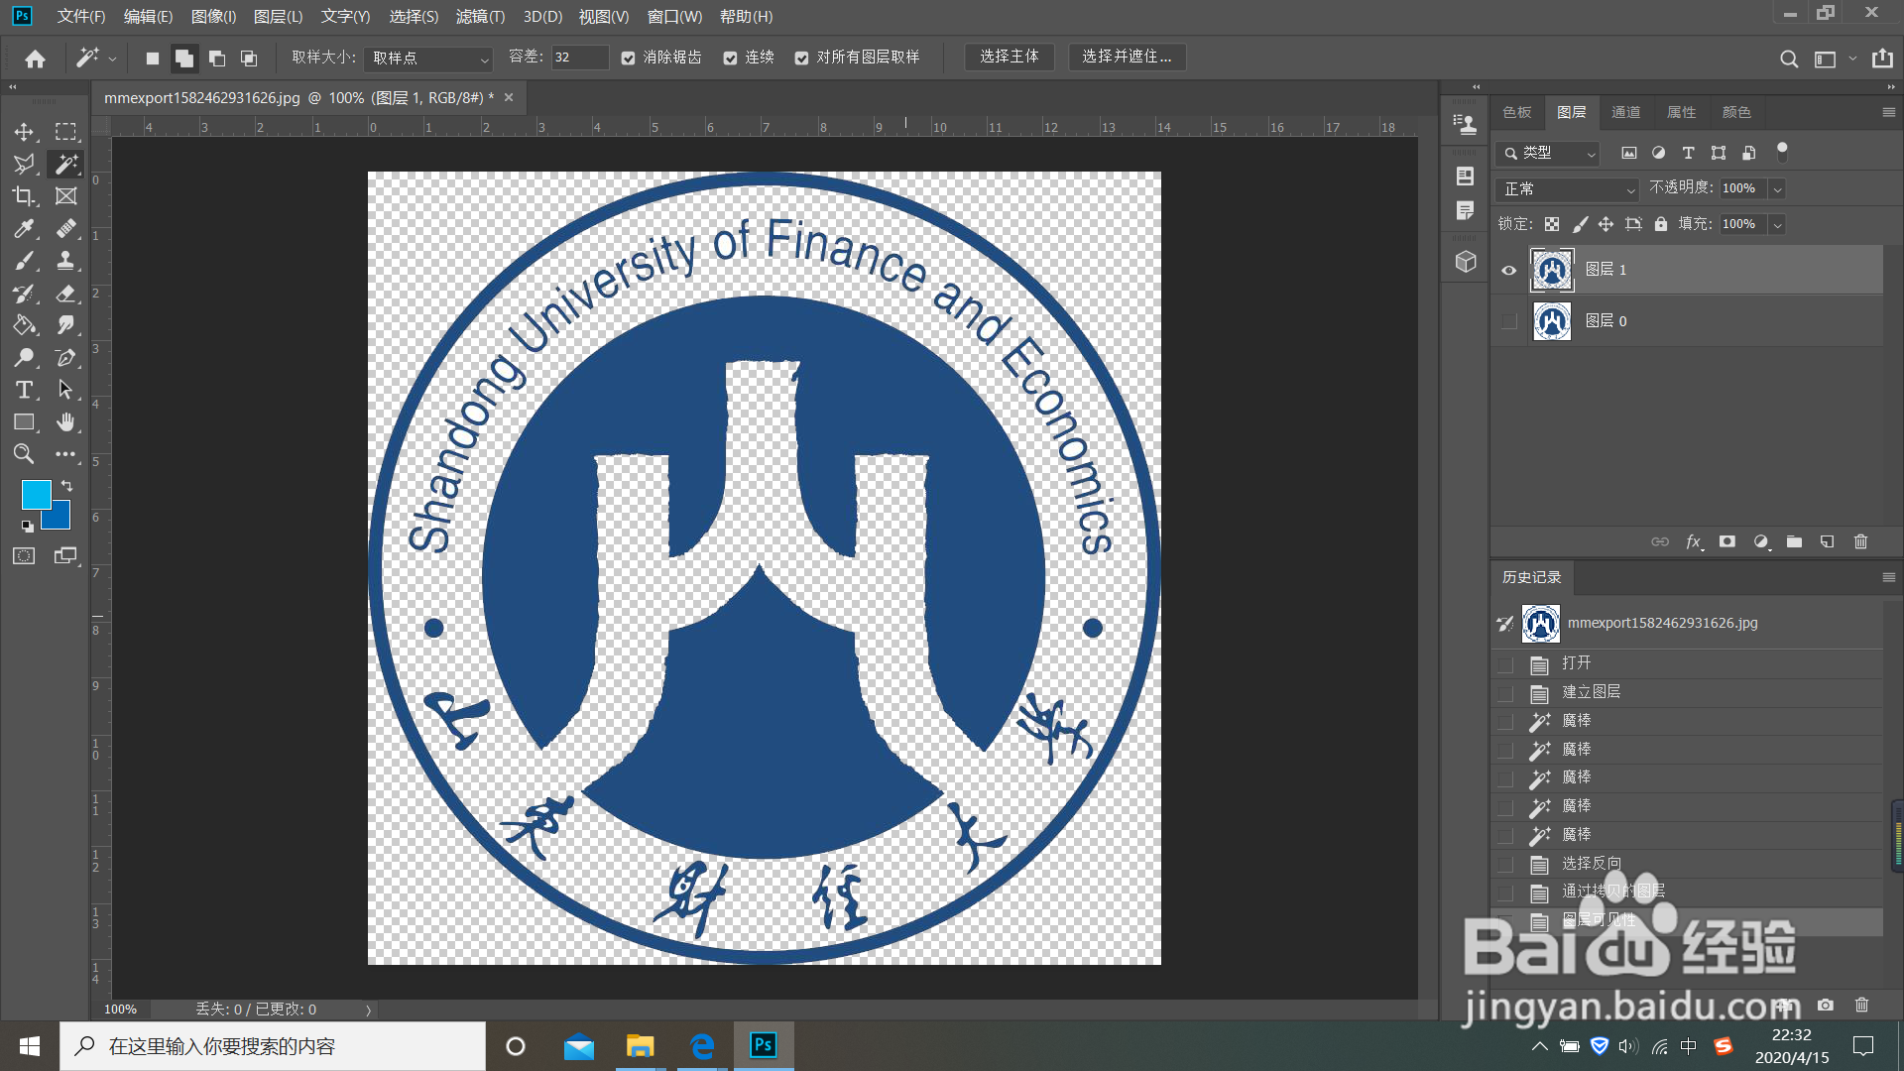This screenshot has width=1904, height=1071.
Task: Open the History panel flyout menu
Action: coord(1888,577)
